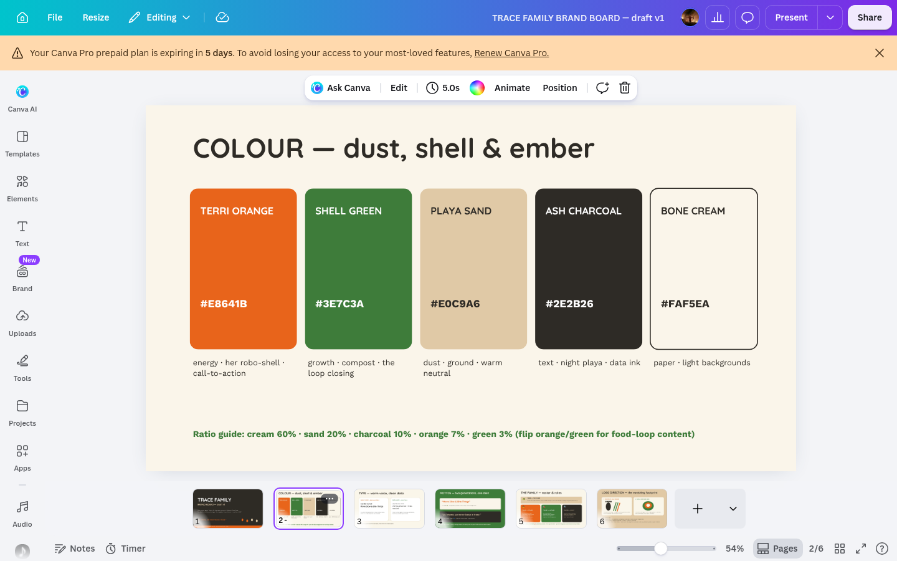
Task: Open the page background color picker
Action: pyautogui.click(x=477, y=88)
